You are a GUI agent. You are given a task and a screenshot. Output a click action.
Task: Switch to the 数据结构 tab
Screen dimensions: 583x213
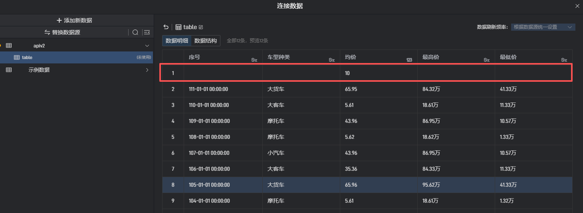point(206,41)
